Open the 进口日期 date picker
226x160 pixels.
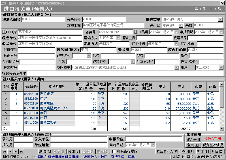176,32
